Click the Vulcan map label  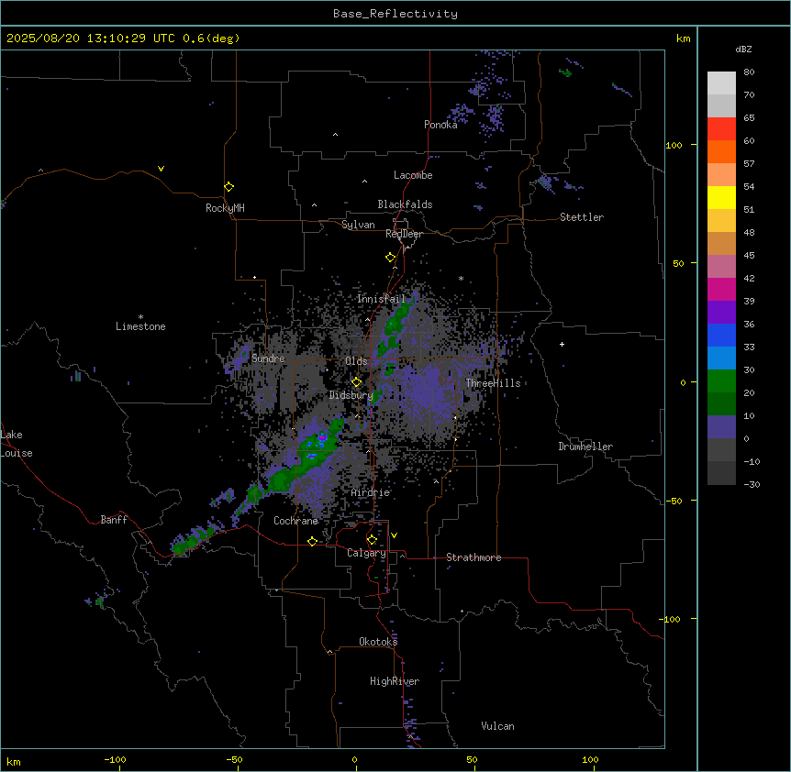(498, 726)
